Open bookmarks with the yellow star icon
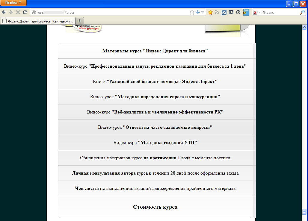 coord(210,12)
